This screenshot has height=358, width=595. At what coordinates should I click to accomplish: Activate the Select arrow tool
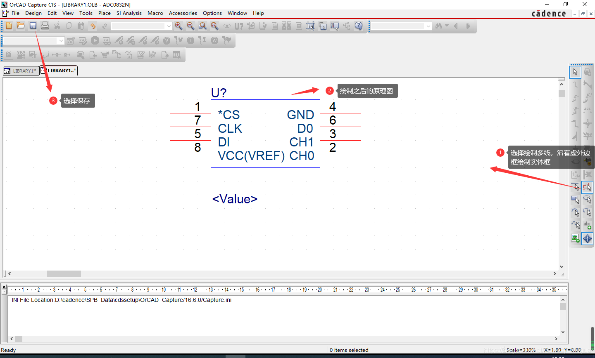click(575, 72)
